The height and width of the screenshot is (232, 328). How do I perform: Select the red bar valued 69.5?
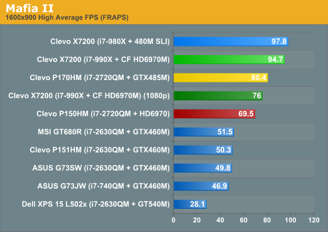[x=214, y=114]
